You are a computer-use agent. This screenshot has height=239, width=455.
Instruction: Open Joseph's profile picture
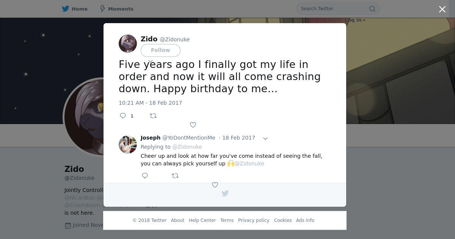[x=128, y=145]
